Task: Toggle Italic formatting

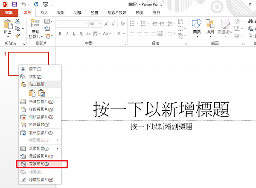Action: click(67, 33)
